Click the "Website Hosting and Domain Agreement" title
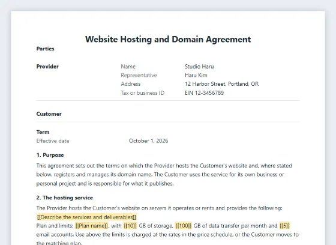The width and height of the screenshot is (336, 245). pyautogui.click(x=168, y=39)
